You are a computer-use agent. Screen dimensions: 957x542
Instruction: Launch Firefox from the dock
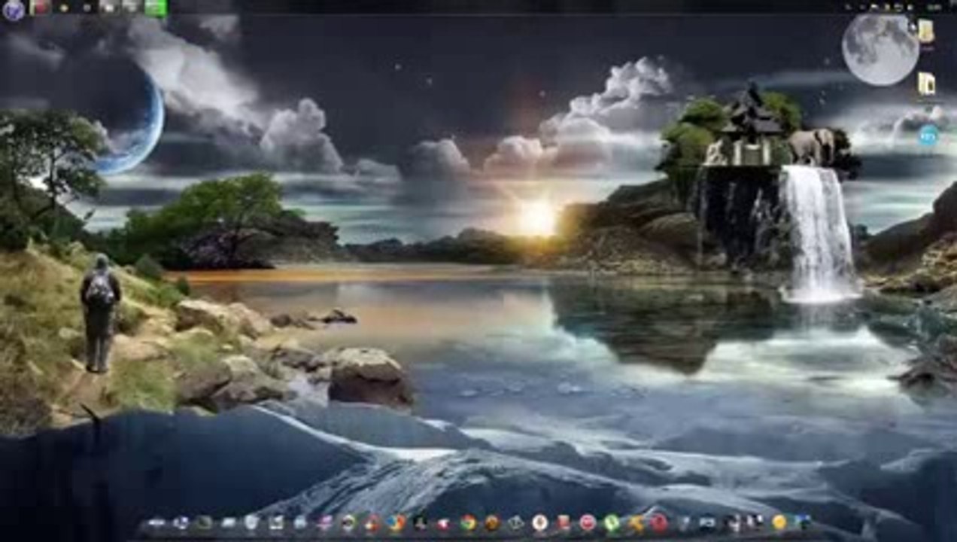click(396, 523)
